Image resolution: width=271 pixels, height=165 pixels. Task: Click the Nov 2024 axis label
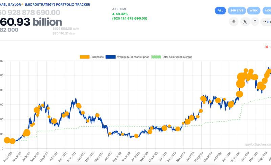point(235,157)
